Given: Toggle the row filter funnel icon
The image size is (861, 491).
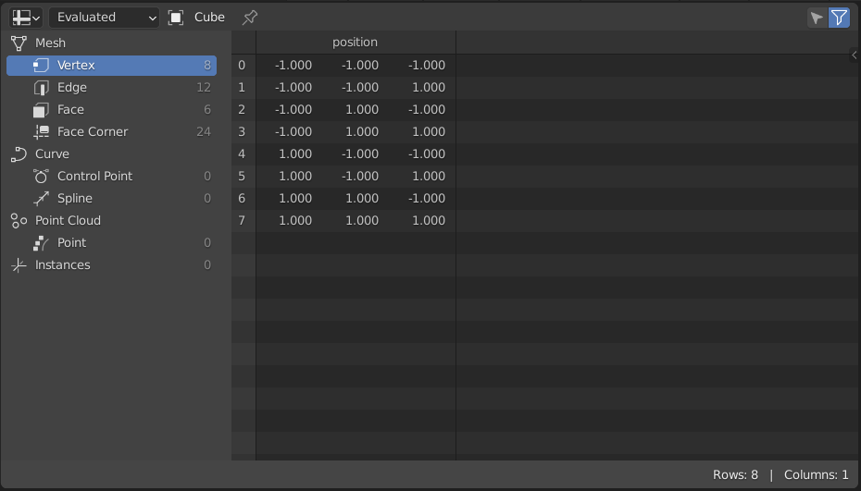Looking at the screenshot, I should click(x=839, y=18).
